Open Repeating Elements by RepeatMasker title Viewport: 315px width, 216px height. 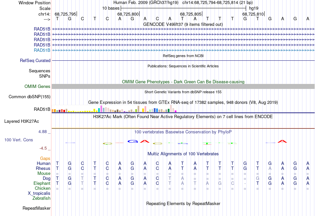[x=183, y=203]
